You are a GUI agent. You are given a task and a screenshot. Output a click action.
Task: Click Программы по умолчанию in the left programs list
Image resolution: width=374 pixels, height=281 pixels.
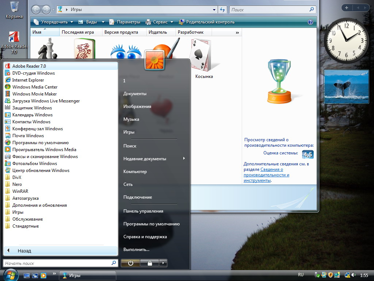tap(61, 143)
